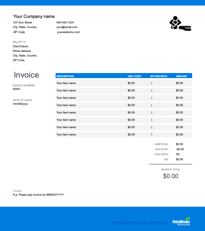Image resolution: width=205 pixels, height=231 pixels.
Task: Select the Your Company name heading
Action: pyautogui.click(x=34, y=17)
